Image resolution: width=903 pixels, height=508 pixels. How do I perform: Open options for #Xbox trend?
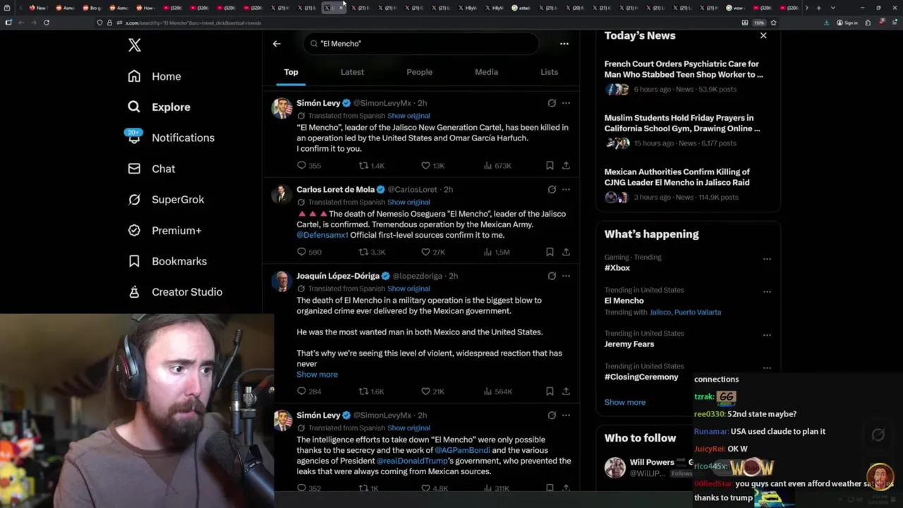coord(767,259)
